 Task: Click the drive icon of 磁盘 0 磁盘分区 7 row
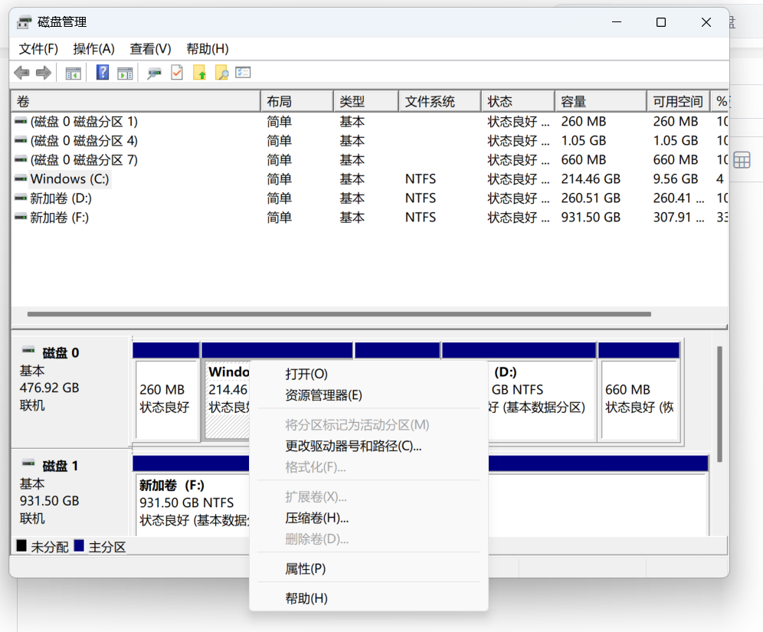[21, 159]
